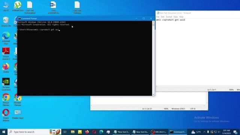Click inside the Command Prompt command line

click(x=38, y=30)
